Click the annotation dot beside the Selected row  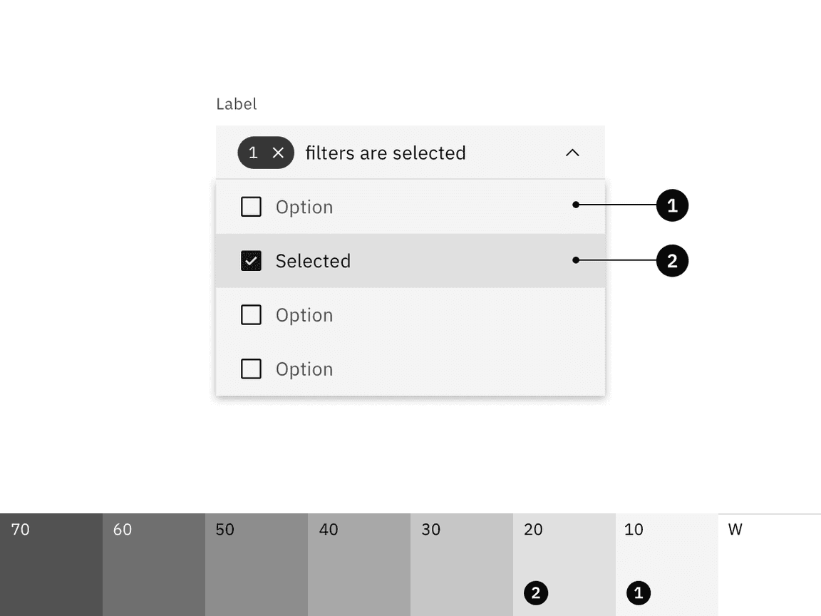pos(574,261)
